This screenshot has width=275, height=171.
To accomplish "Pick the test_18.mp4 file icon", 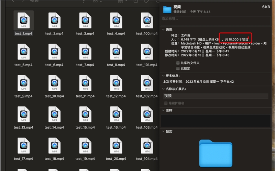I will (x=54, y=146).
